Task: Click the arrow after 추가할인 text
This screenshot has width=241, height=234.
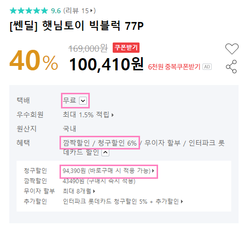Action: click(x=182, y=202)
